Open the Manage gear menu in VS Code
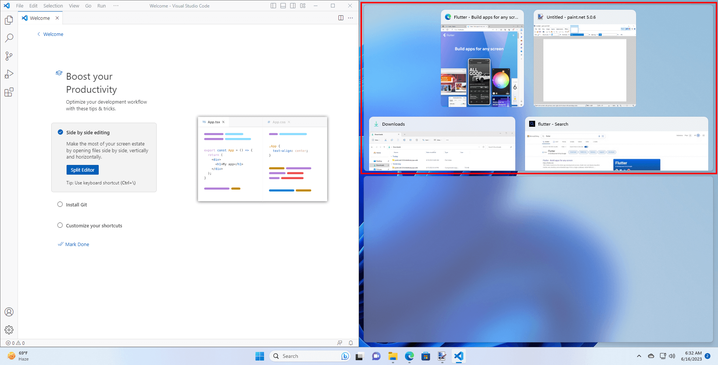 click(x=9, y=329)
